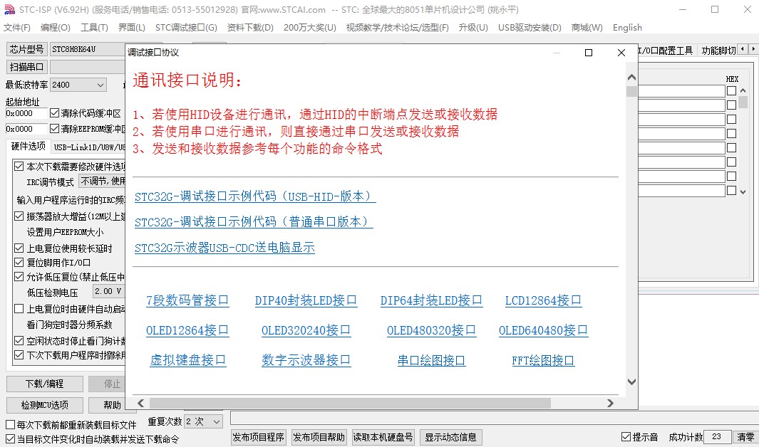Click the HEX list scrollbar up arrow
Screen dimensions: 759x447
pyautogui.click(x=743, y=91)
